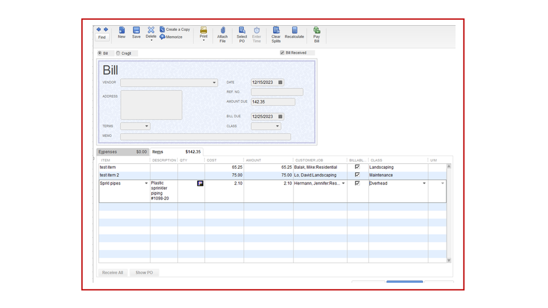Select the Credit radio button
Viewport: 548px width, 308px height.
coord(118,53)
